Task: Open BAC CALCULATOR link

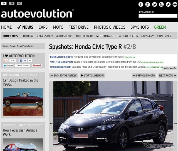Action: point(128,36)
